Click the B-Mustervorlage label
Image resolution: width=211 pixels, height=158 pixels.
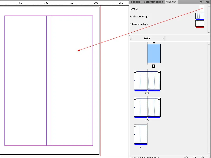point(139,24)
